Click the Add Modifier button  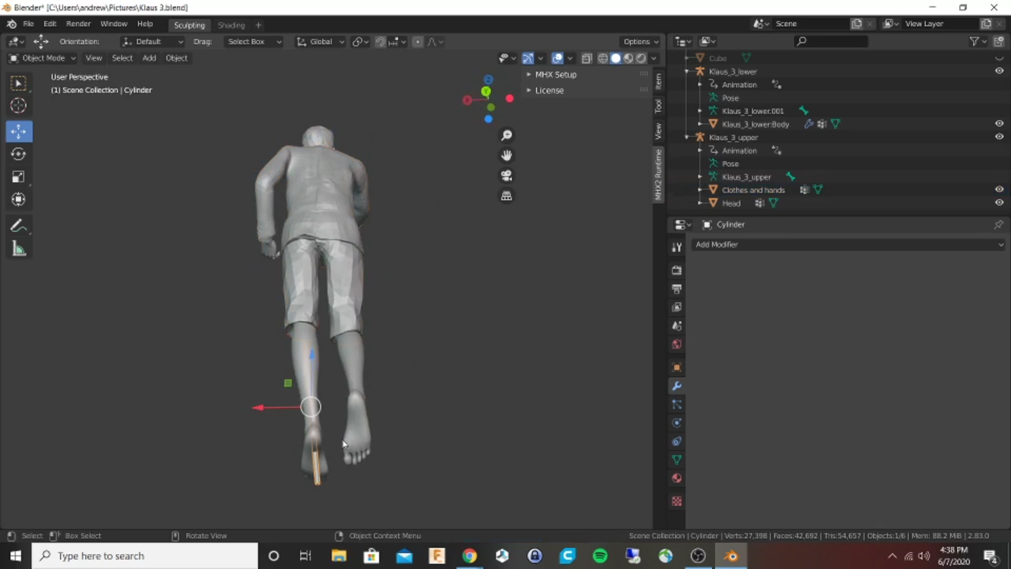[x=848, y=244]
